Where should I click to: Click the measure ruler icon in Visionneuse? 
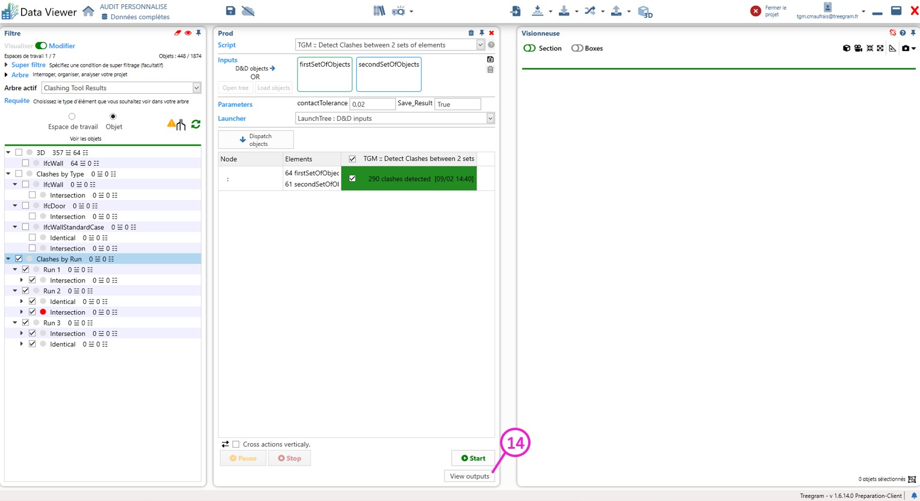click(x=892, y=48)
